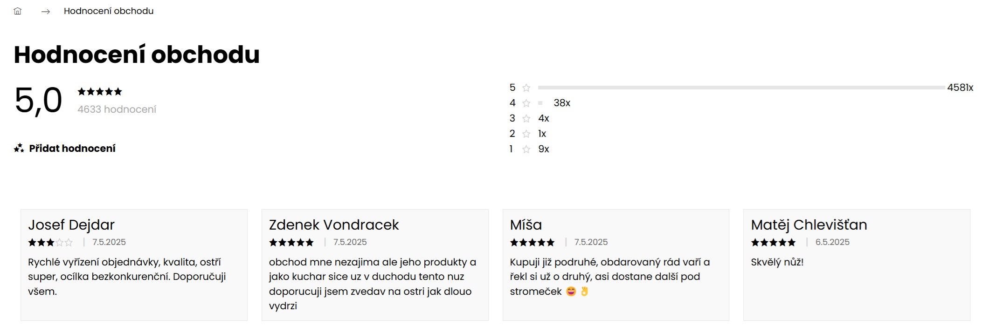Screen dimensions: 996x333
Task: Select the 9x one-star count
Action: pos(544,149)
